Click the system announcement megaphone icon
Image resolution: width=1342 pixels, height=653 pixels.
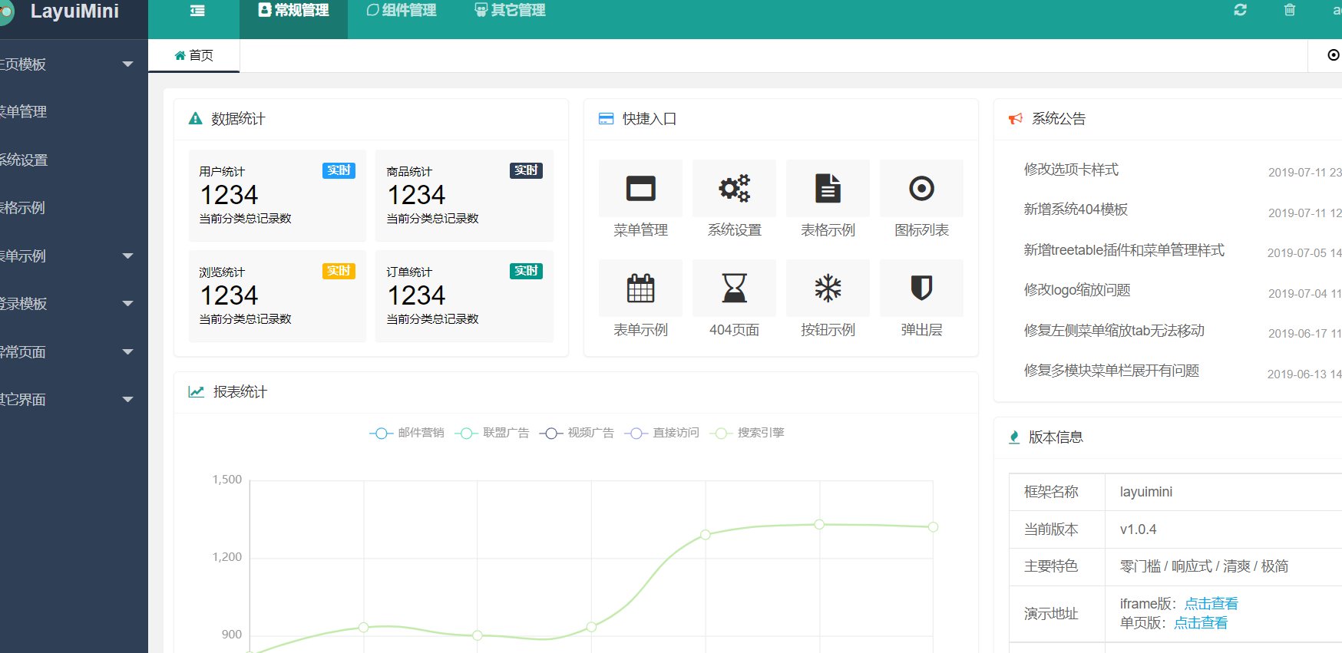tap(1016, 119)
